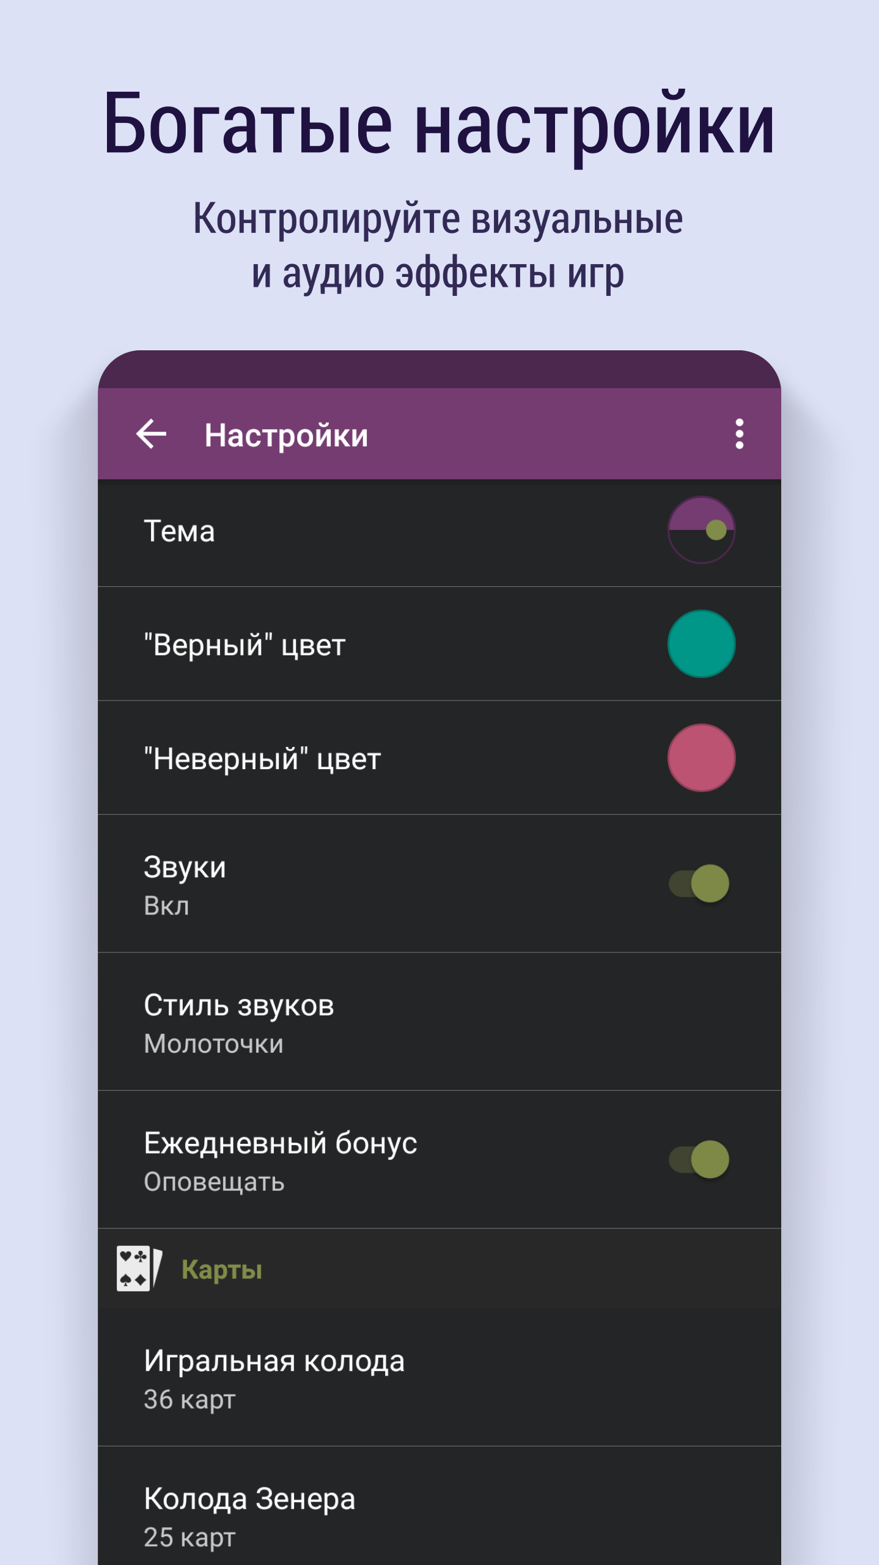Toggle the Звуки sound switch
Image resolution: width=879 pixels, height=1565 pixels.
(699, 883)
